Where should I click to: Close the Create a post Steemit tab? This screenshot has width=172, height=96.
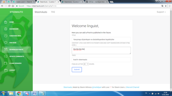[x=34, y=2]
